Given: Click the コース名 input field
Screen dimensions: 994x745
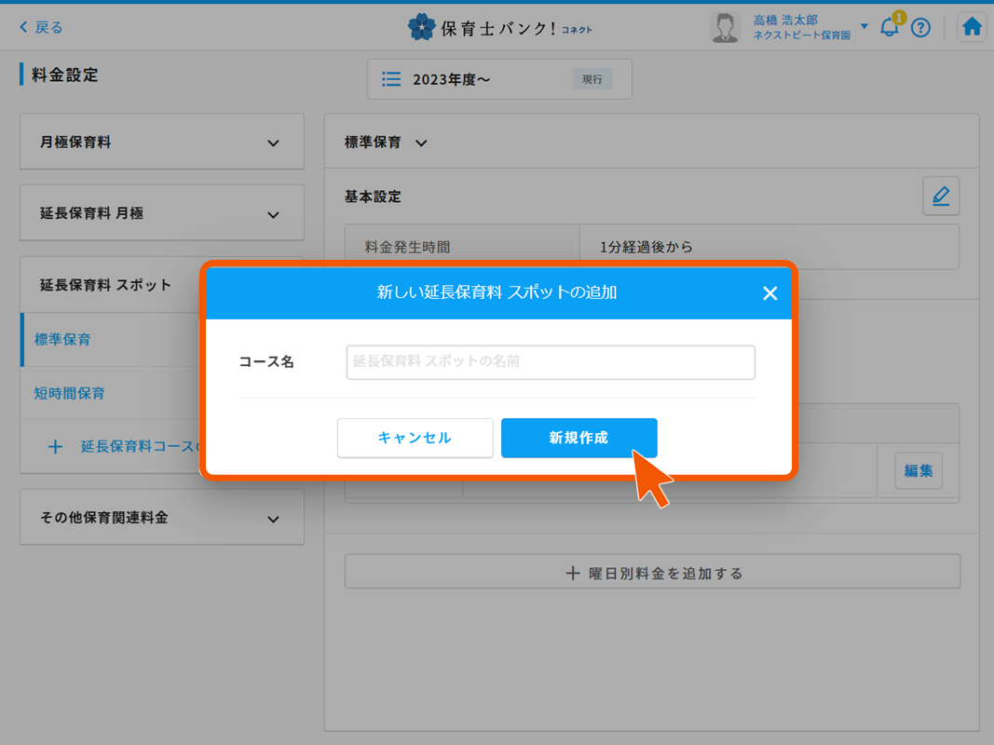Looking at the screenshot, I should [550, 362].
